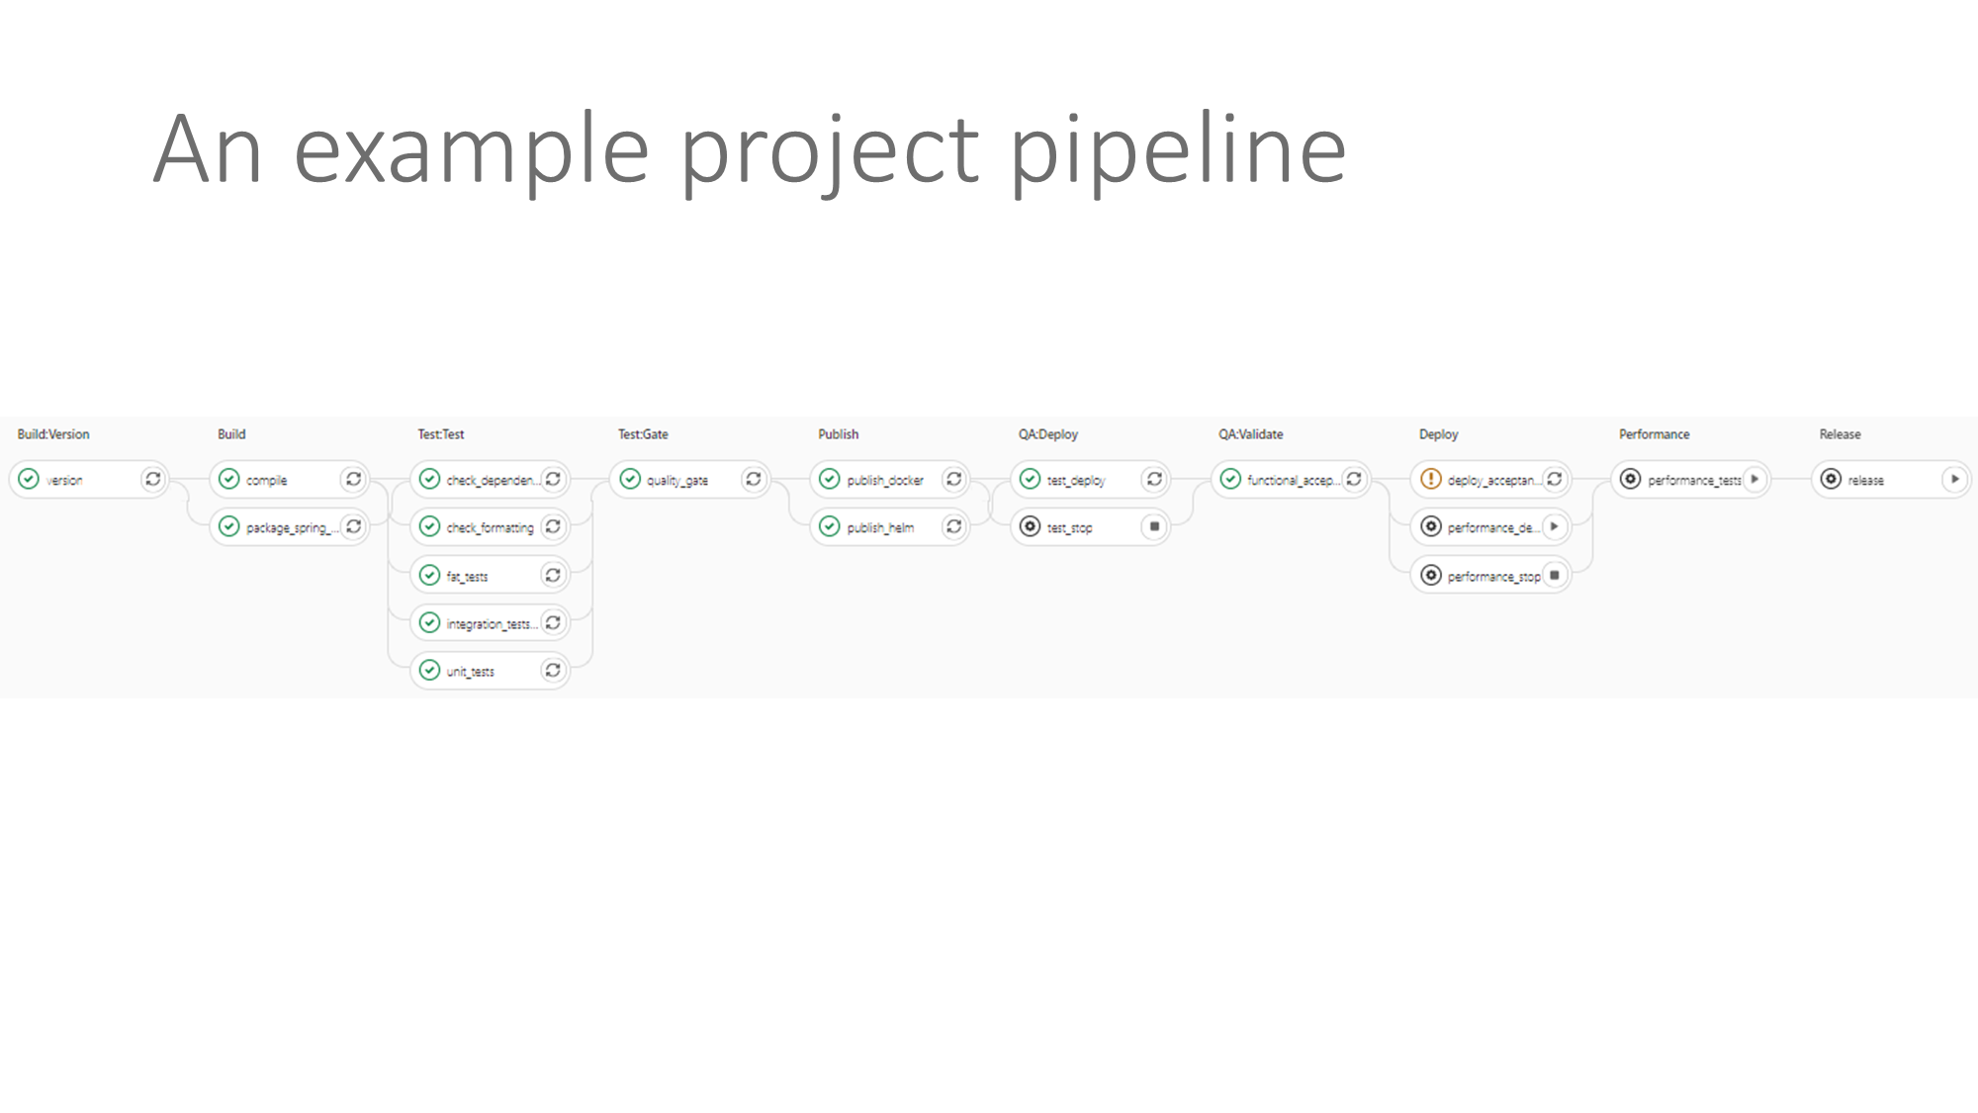Screen dimensions: 1978x1113
Task: Click the deploy_acceptance warning status icon
Action: [x=1430, y=480]
